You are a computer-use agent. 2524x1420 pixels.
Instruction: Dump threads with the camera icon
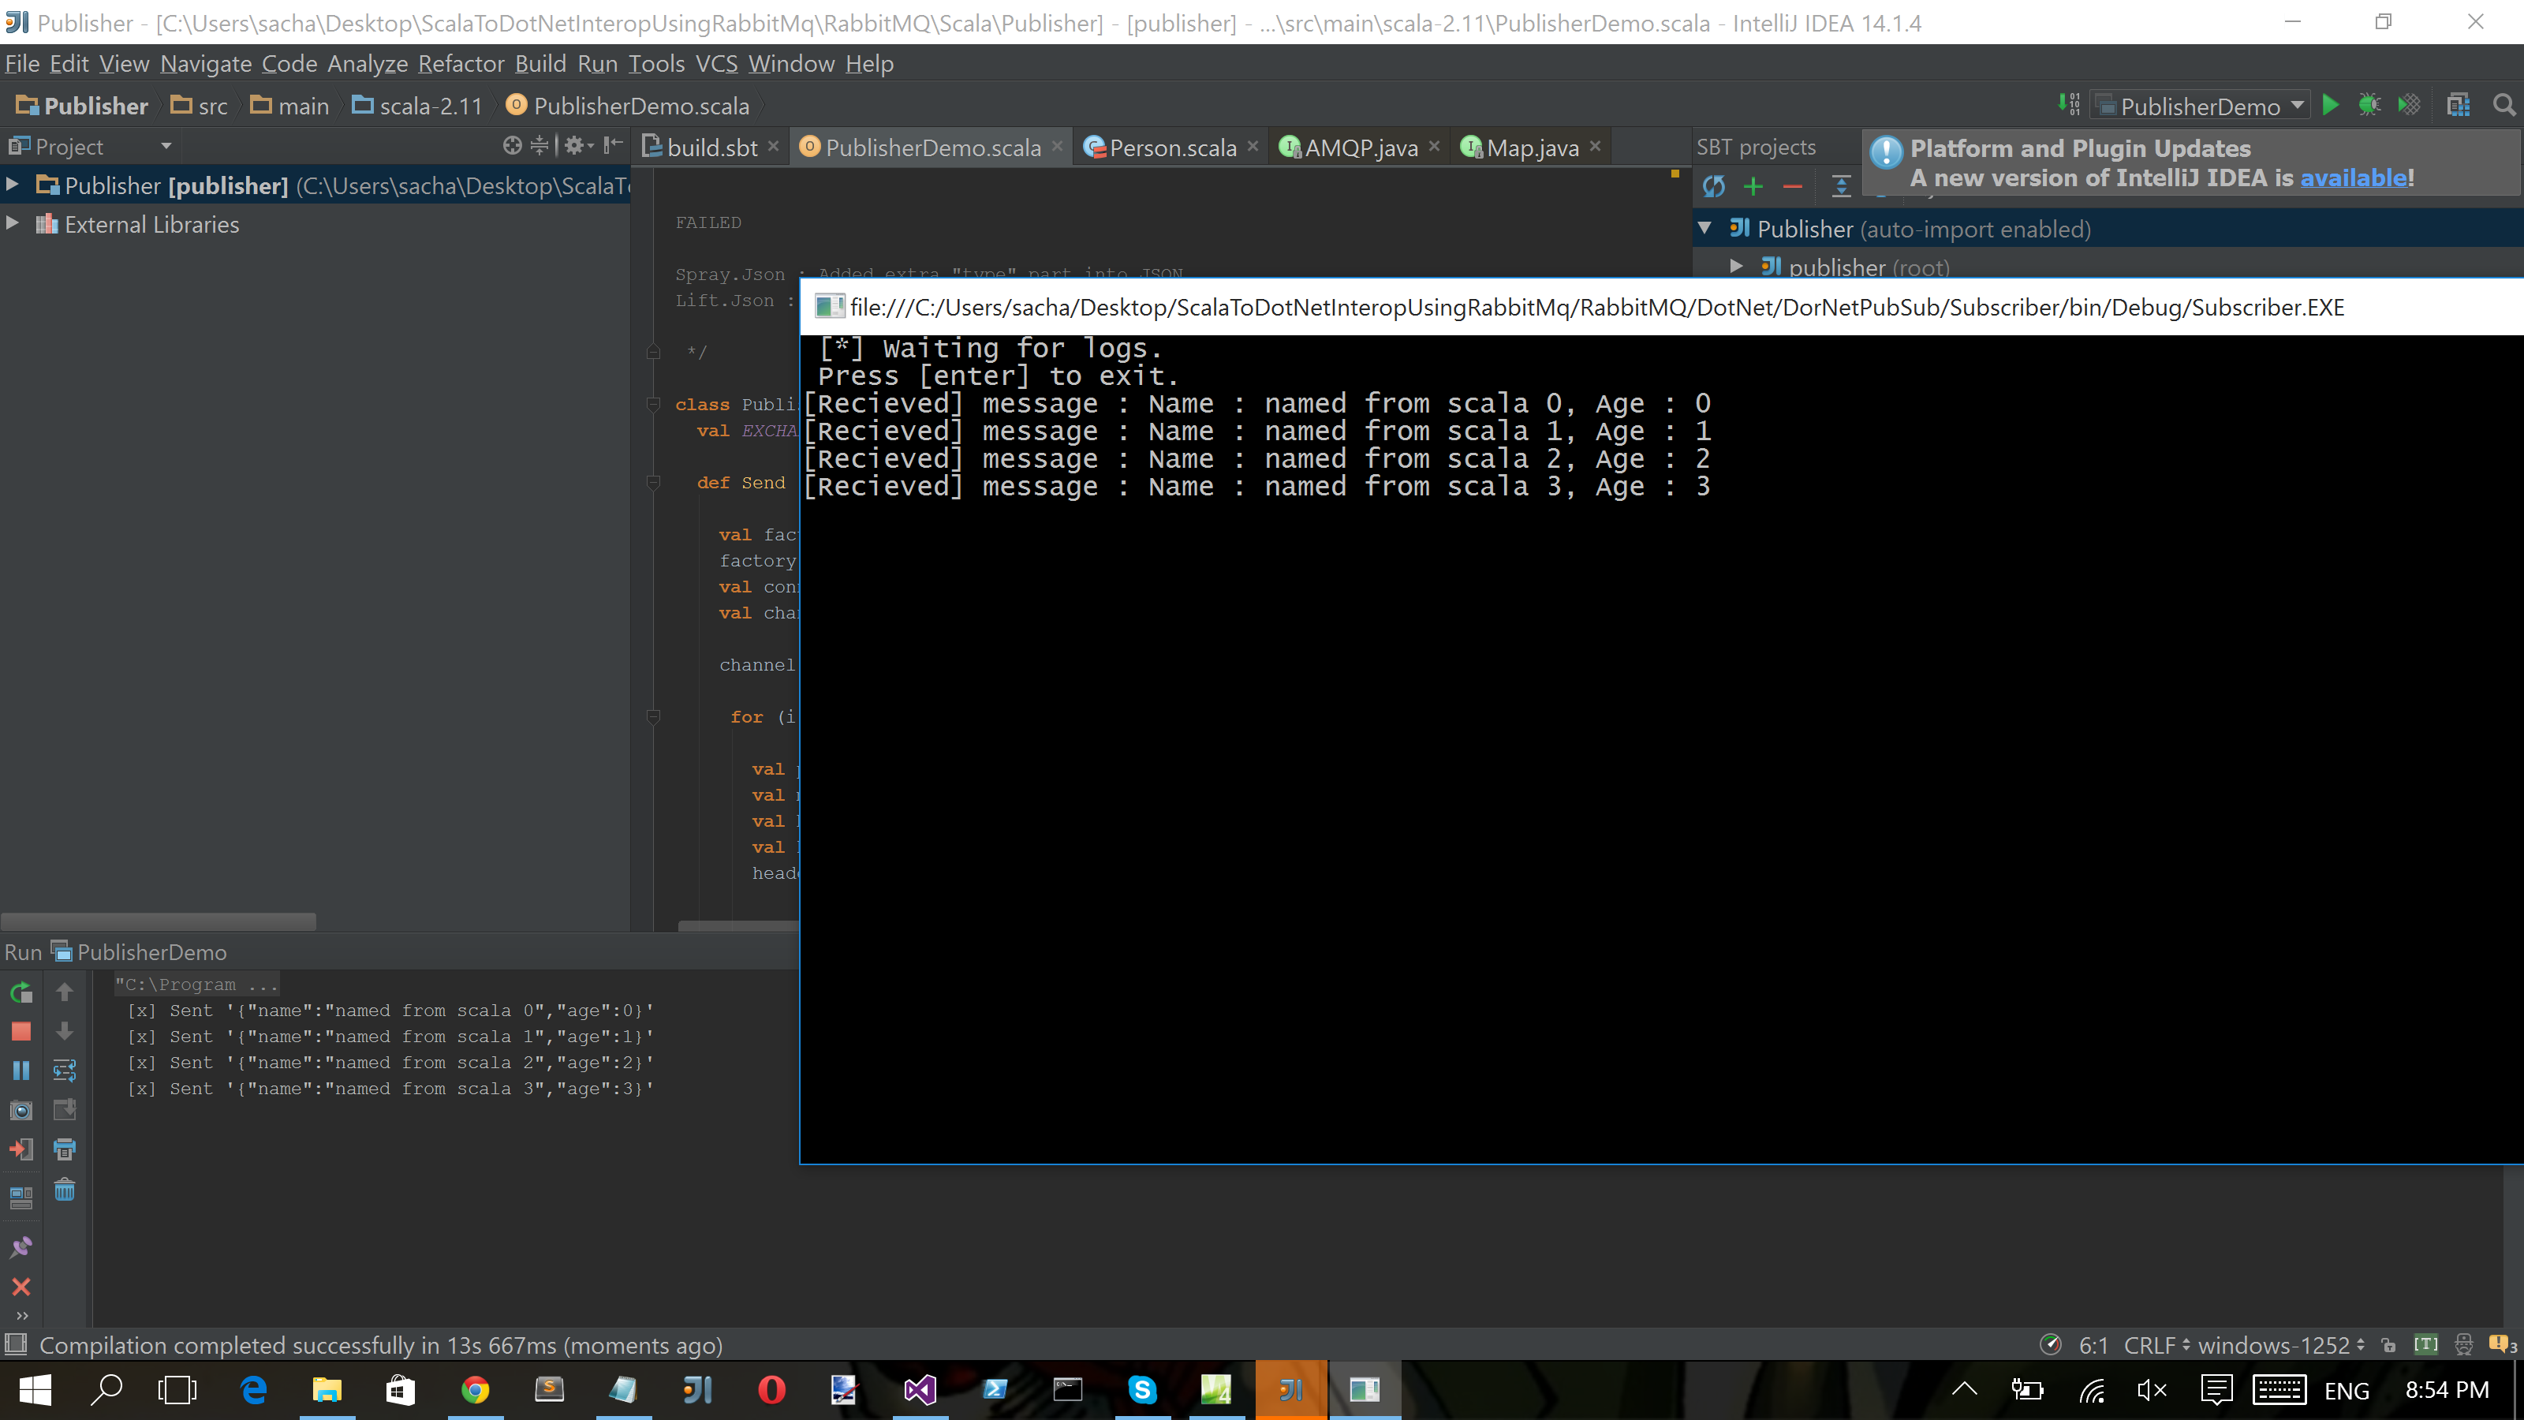[x=21, y=1110]
